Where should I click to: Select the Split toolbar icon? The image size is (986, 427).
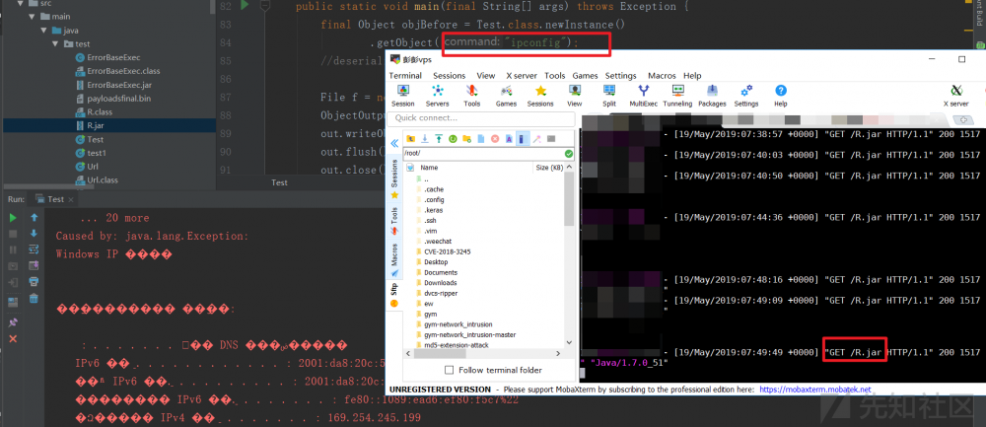click(608, 96)
